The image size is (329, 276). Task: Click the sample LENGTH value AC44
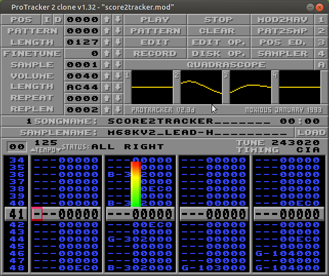83,87
